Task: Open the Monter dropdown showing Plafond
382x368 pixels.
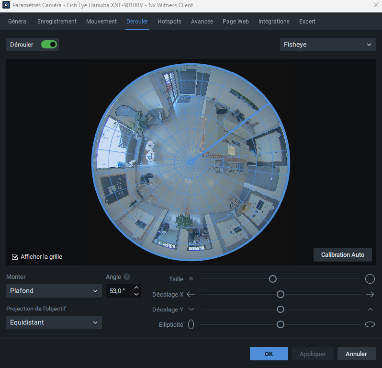Action: [x=54, y=291]
